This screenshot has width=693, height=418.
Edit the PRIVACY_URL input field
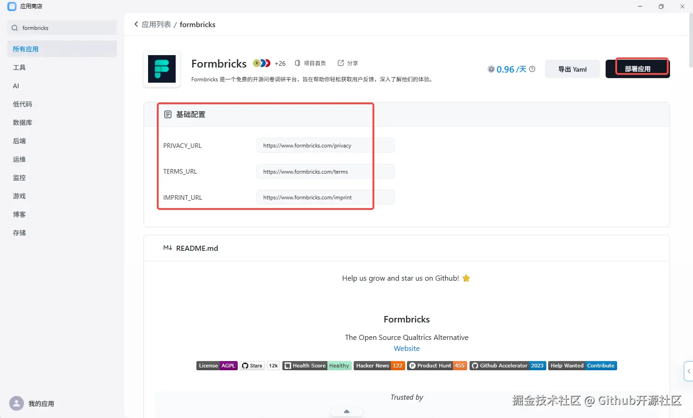[x=325, y=146]
